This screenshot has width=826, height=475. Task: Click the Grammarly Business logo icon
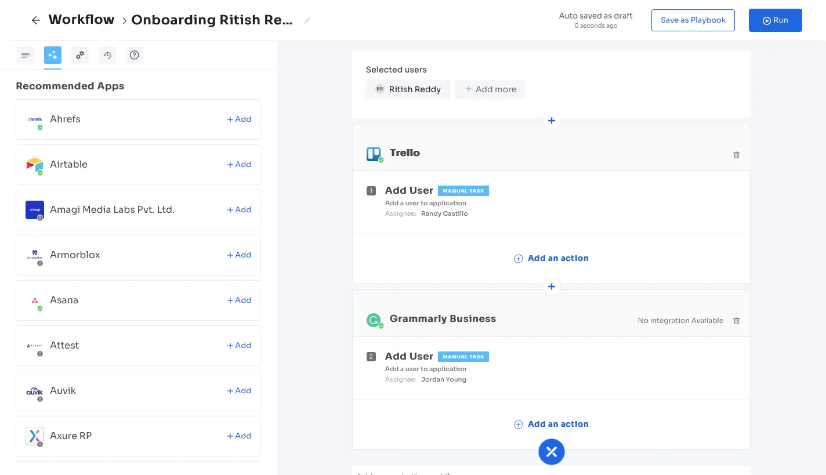click(x=374, y=320)
